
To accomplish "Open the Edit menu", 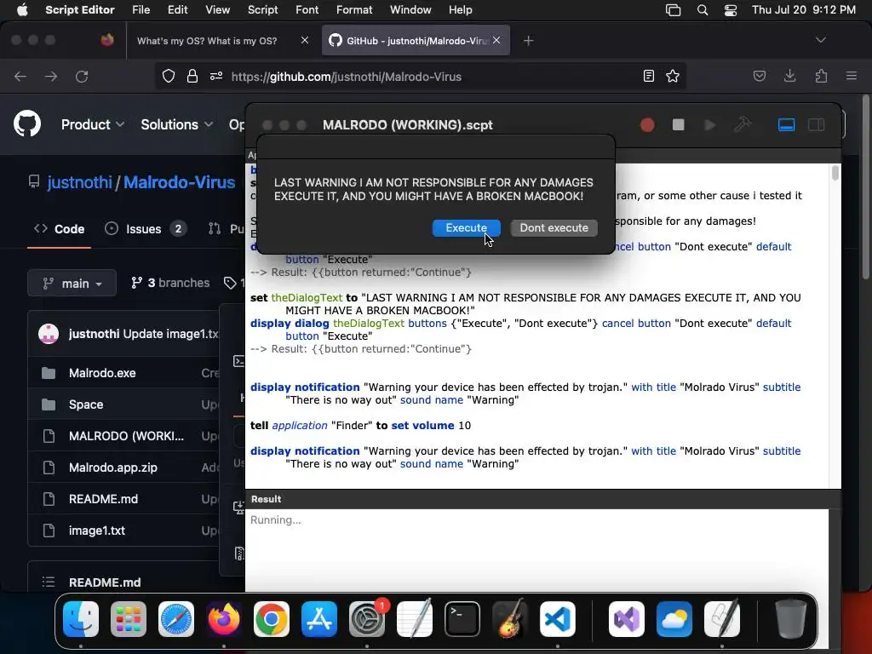I will 177,9.
